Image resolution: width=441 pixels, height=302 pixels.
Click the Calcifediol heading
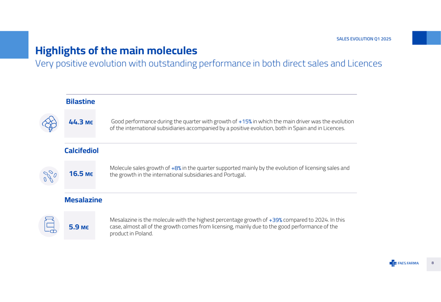click(82, 151)
